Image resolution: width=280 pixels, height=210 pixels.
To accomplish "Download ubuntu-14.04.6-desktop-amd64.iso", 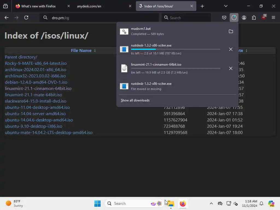I will [39, 120].
